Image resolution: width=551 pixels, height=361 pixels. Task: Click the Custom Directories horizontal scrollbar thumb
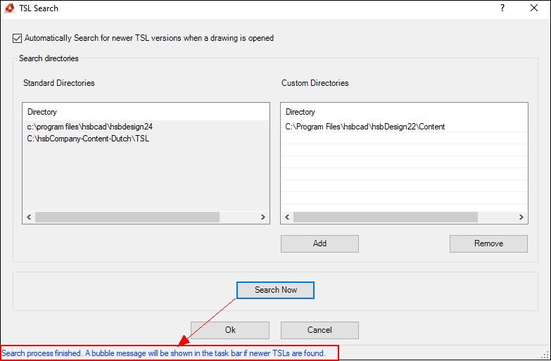(386, 217)
